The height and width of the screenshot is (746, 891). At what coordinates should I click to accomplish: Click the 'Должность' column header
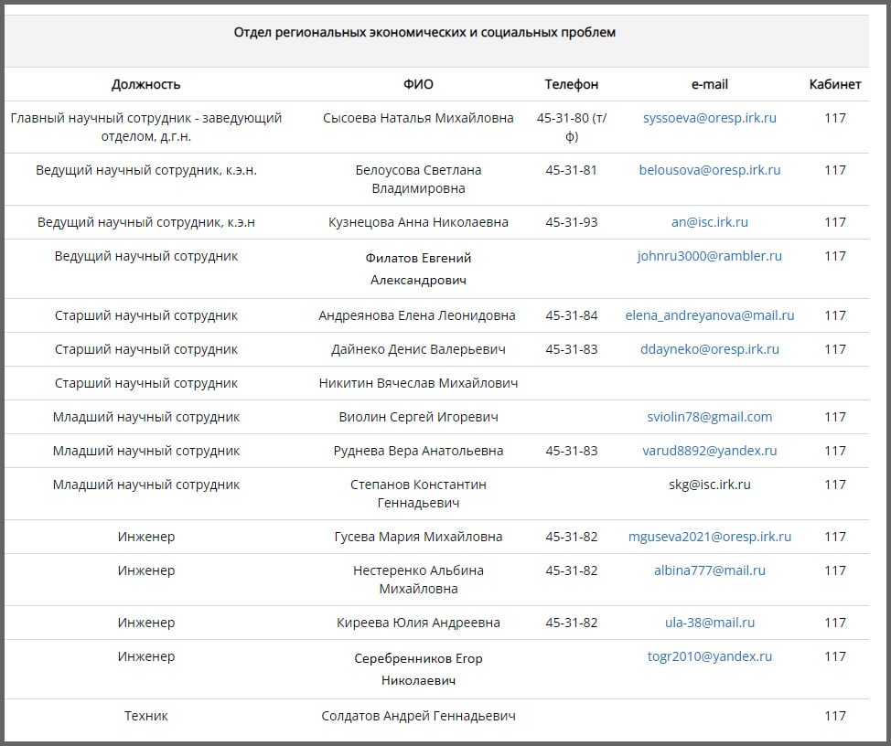146,84
